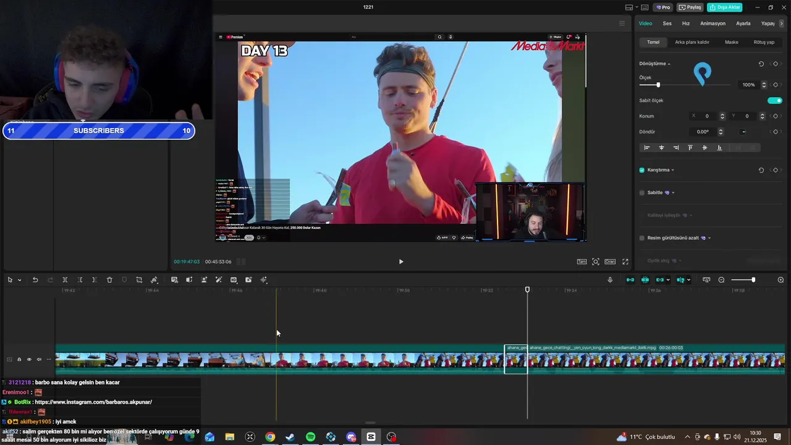Image resolution: width=791 pixels, height=445 pixels.
Task: Toggle clip linkage button
Action: coord(660,280)
